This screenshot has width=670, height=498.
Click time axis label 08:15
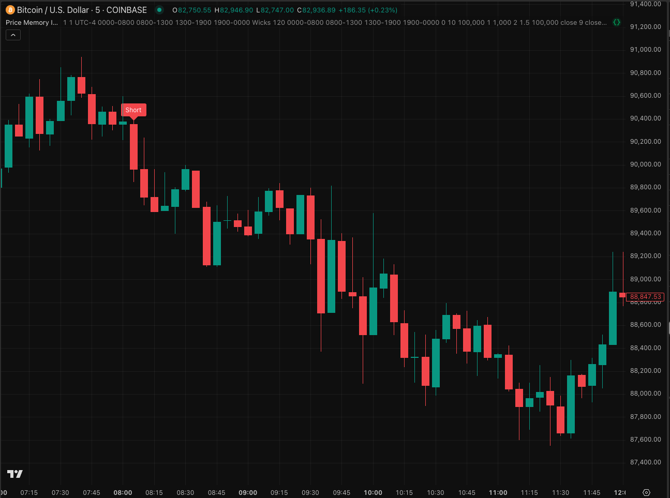(x=154, y=492)
